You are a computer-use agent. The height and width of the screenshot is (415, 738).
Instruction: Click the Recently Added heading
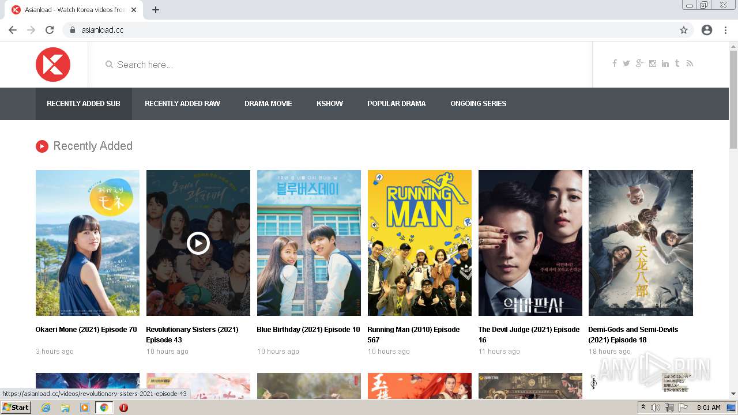click(93, 146)
